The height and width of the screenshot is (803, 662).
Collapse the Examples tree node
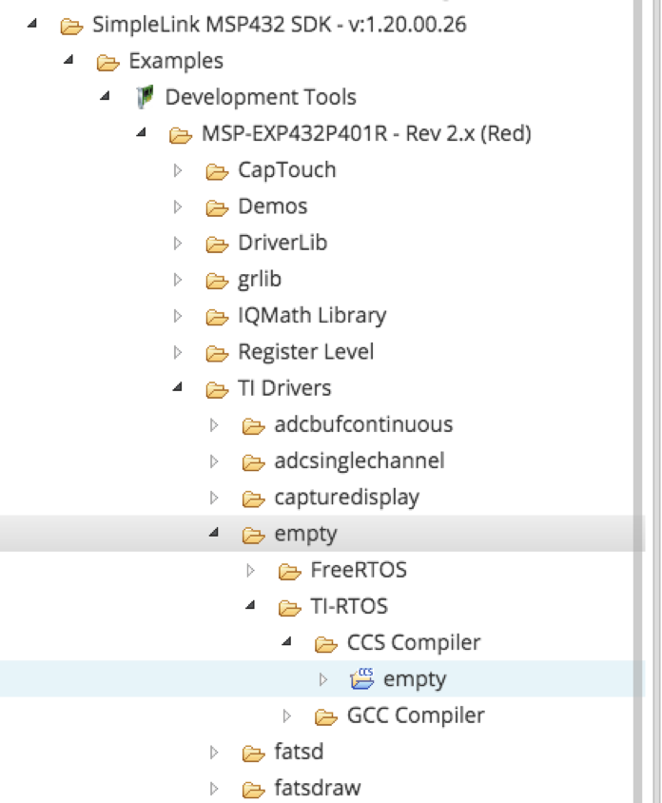point(67,61)
